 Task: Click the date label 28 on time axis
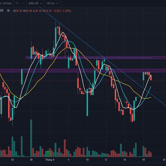click(31, 160)
